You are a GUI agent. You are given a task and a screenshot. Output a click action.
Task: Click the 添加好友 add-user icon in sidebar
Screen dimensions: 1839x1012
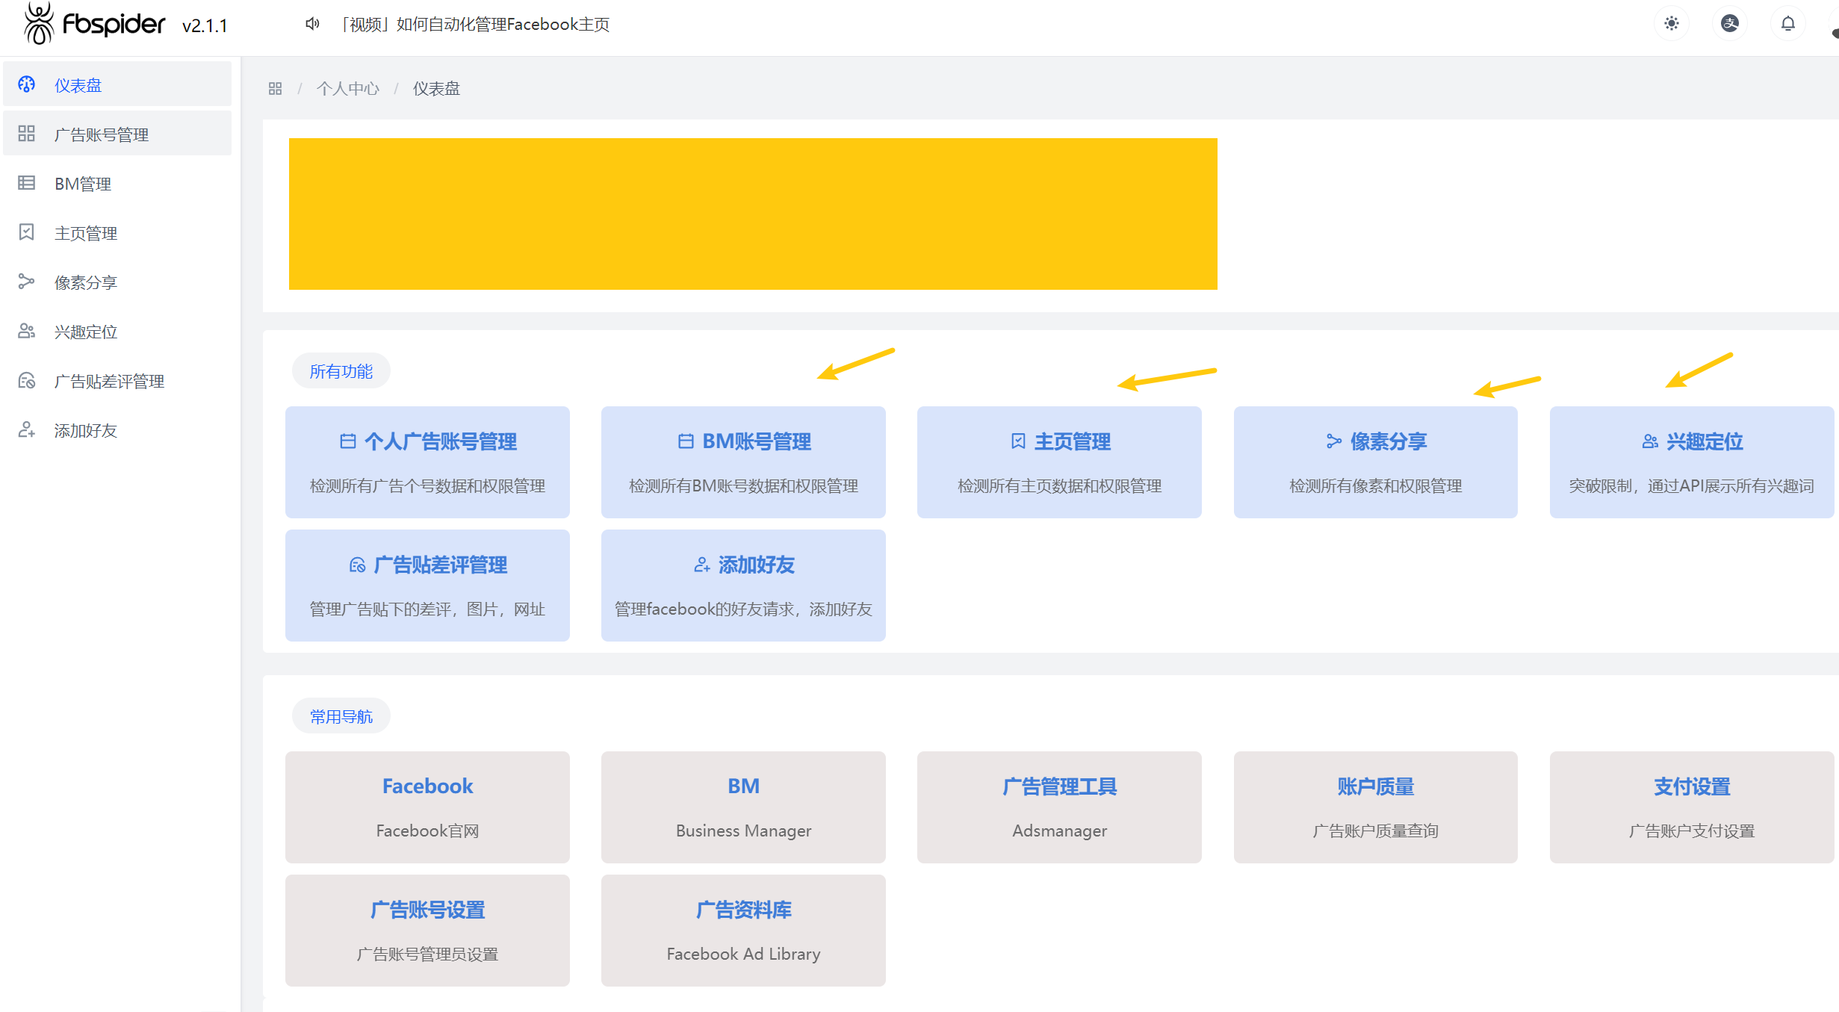(x=27, y=429)
